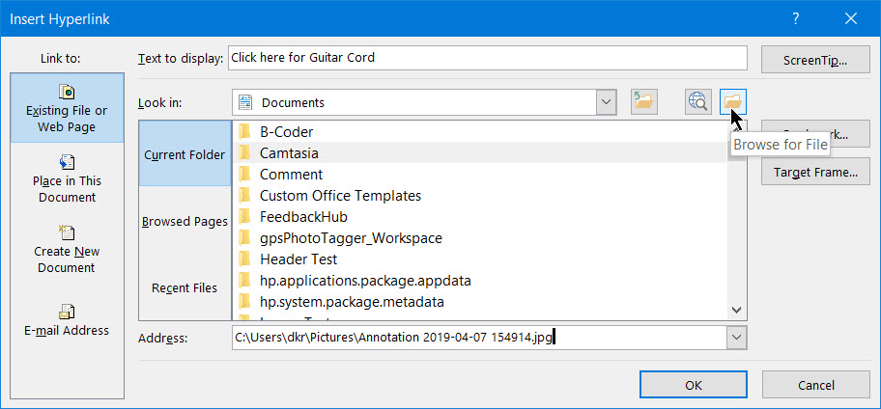This screenshot has width=881, height=409.
Task: Select the Comment folder
Action: click(x=480, y=174)
